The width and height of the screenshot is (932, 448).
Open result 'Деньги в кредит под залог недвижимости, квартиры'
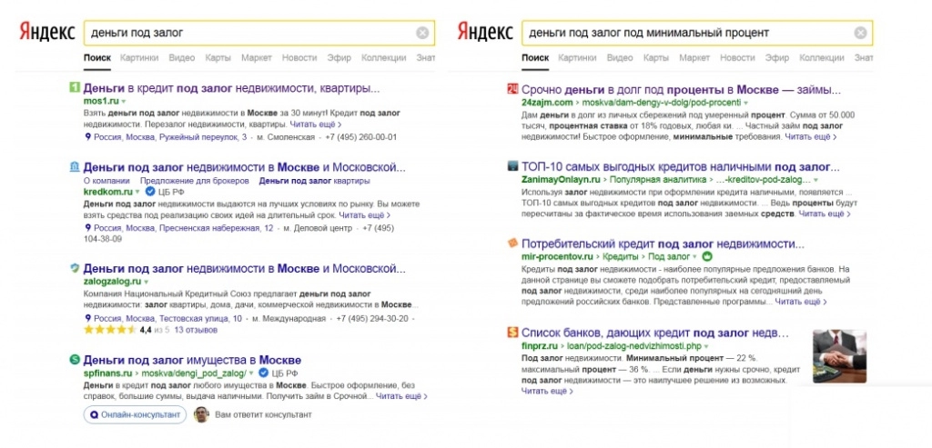(x=231, y=88)
